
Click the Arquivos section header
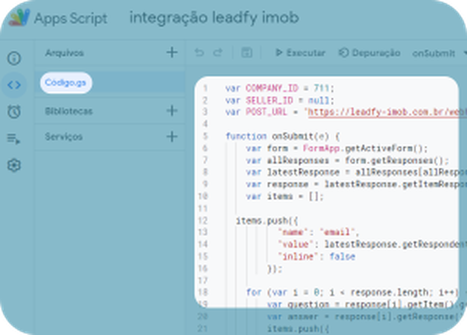[64, 53]
